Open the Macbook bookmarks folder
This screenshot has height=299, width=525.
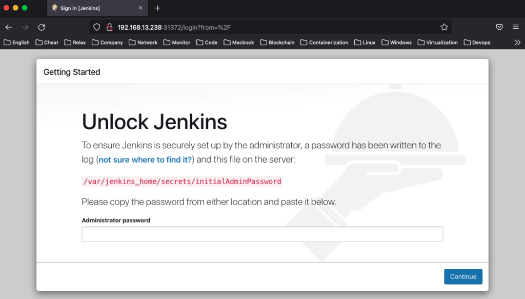239,43
